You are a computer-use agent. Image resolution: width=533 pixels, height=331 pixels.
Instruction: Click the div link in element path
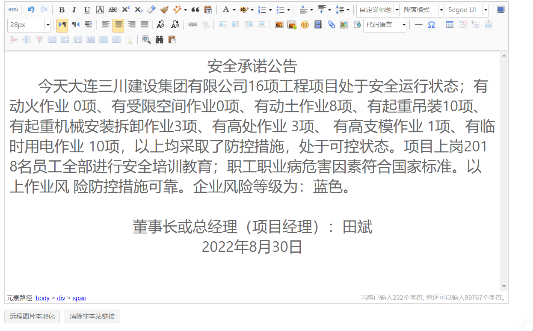point(61,298)
